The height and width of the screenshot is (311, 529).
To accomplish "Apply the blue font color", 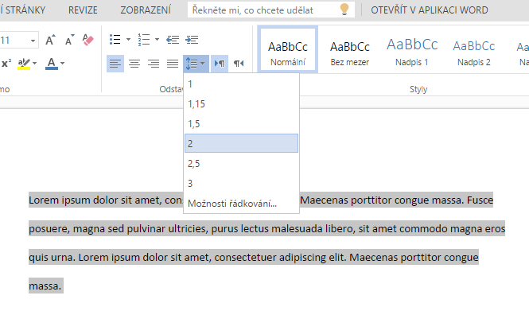I will tap(51, 64).
